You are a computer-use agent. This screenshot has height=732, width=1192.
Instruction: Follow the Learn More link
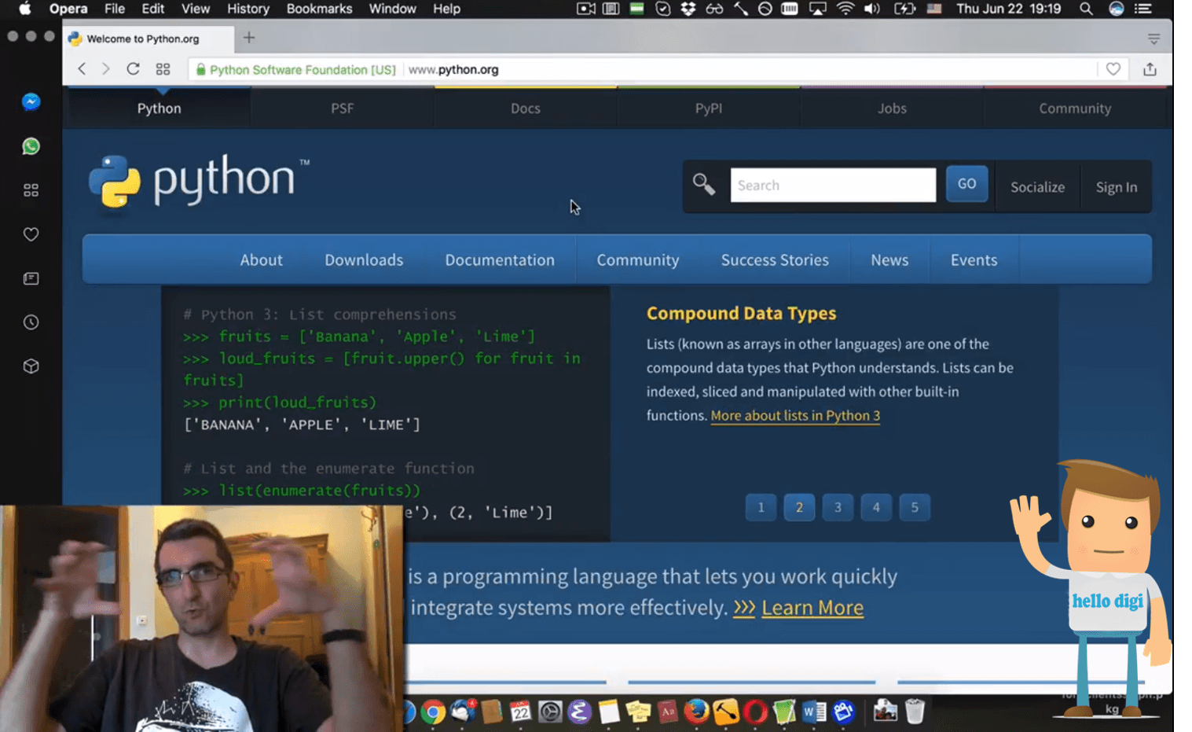click(x=812, y=608)
